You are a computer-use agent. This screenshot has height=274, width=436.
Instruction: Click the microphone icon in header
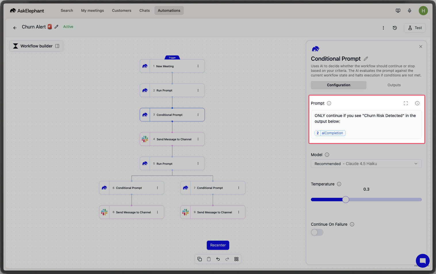point(410,11)
